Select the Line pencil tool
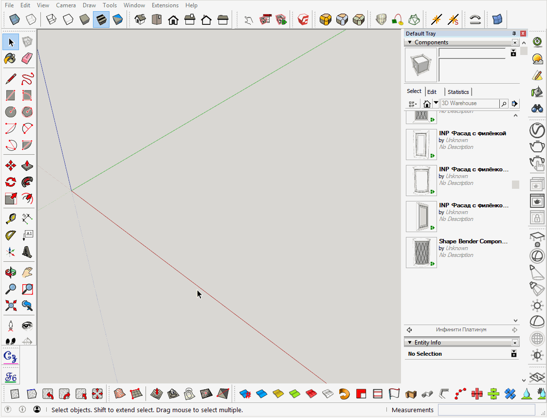This screenshot has width=547, height=418. 10,79
